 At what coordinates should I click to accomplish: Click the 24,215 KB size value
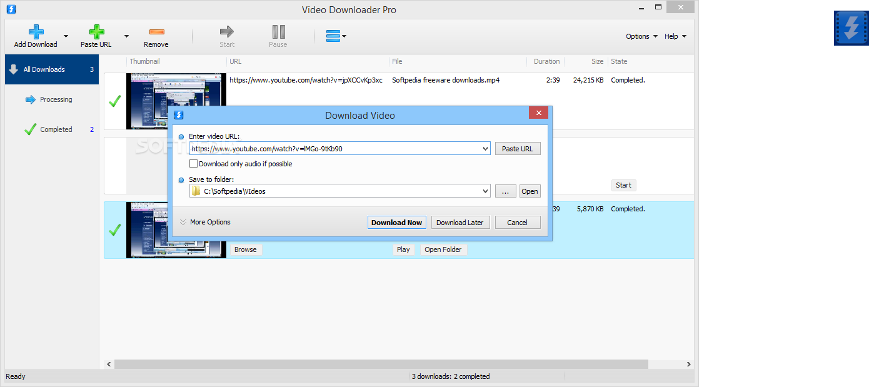pos(588,80)
